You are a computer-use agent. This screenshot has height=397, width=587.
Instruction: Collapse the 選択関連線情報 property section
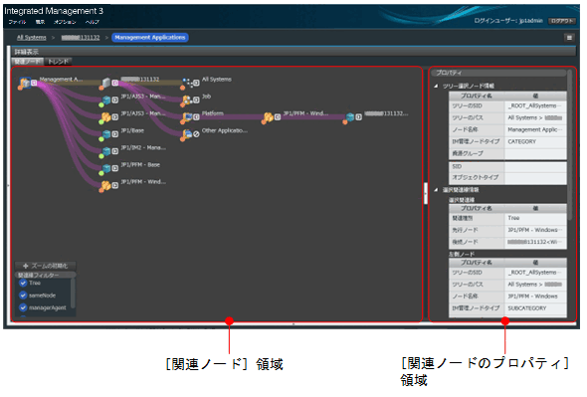point(436,190)
